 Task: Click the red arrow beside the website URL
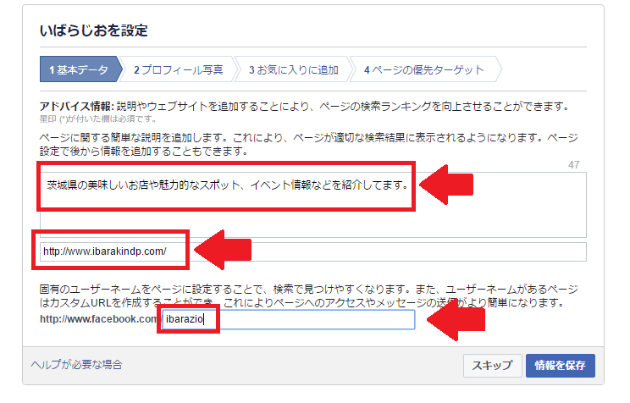[x=223, y=250]
